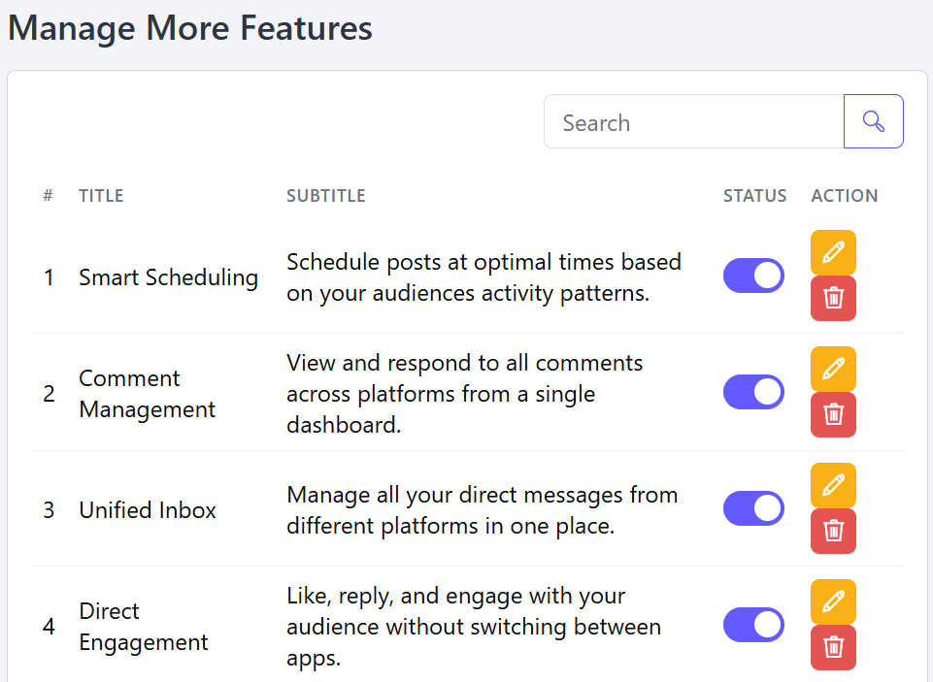
Task: Toggle the Comment Management status off
Action: [x=753, y=393]
